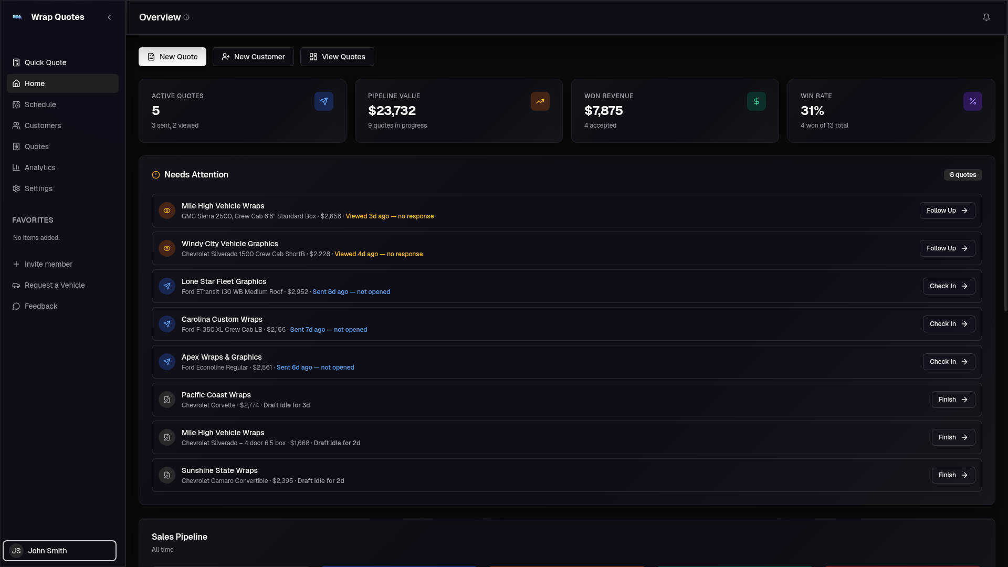
Task: Click the Win Rate percent icon
Action: click(972, 101)
